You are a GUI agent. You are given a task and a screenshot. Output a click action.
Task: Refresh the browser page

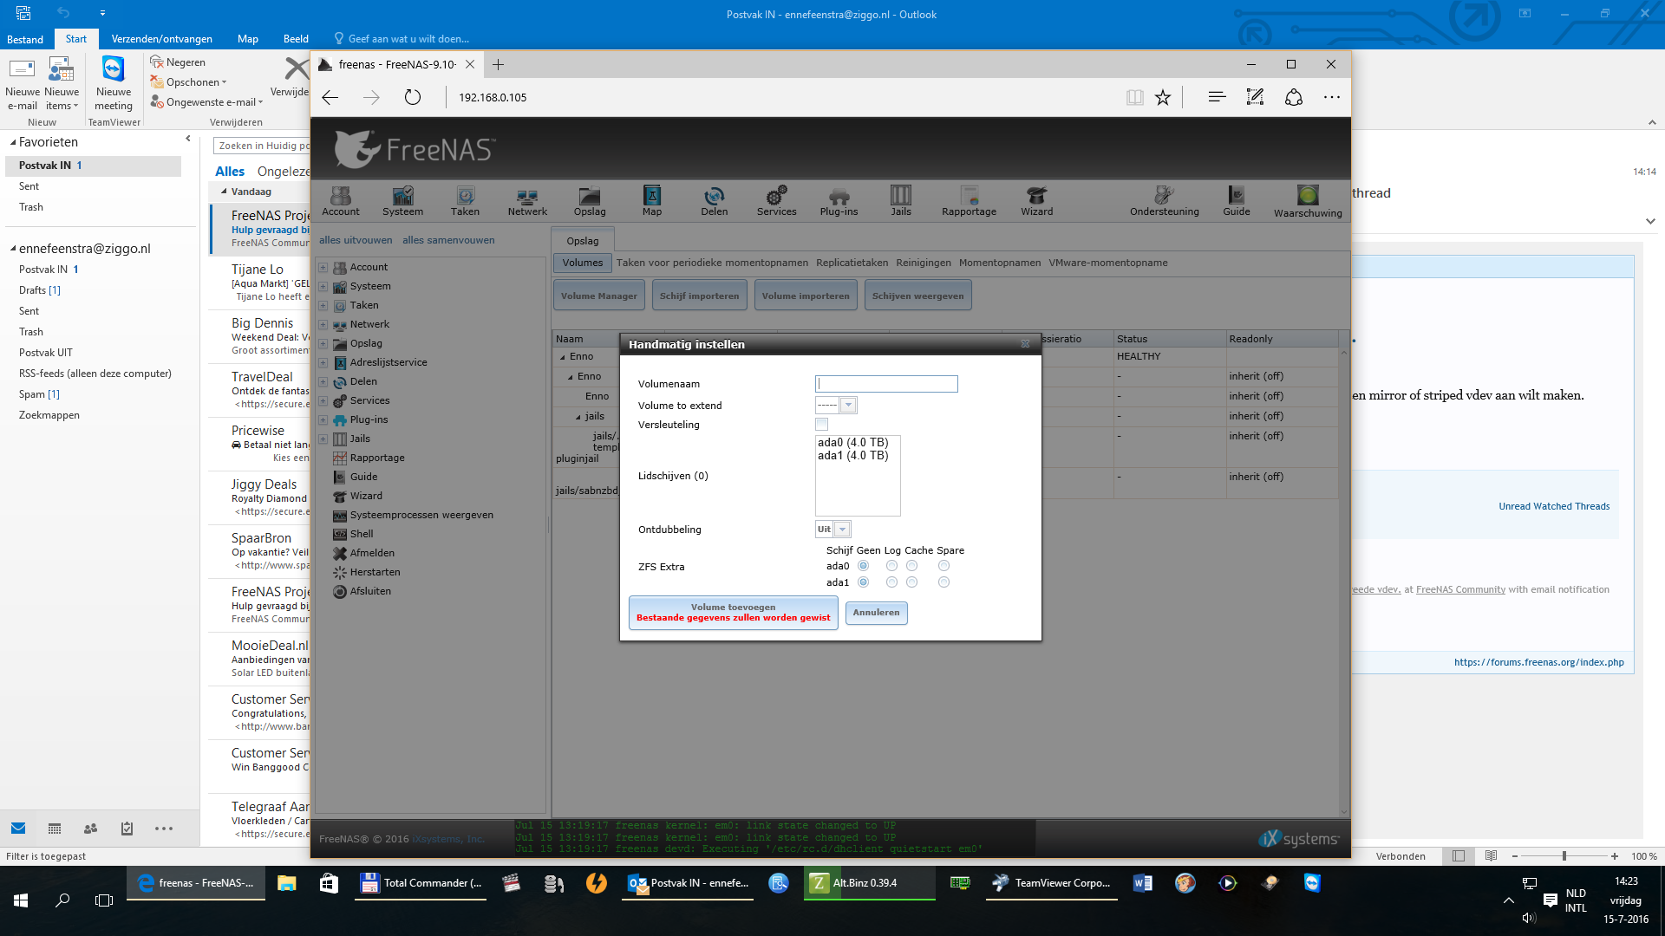tap(413, 97)
